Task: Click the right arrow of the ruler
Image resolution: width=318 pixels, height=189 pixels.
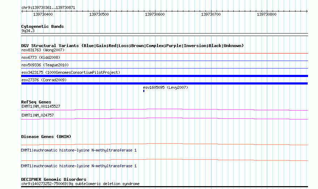Action: pyautogui.click(x=307, y=11)
